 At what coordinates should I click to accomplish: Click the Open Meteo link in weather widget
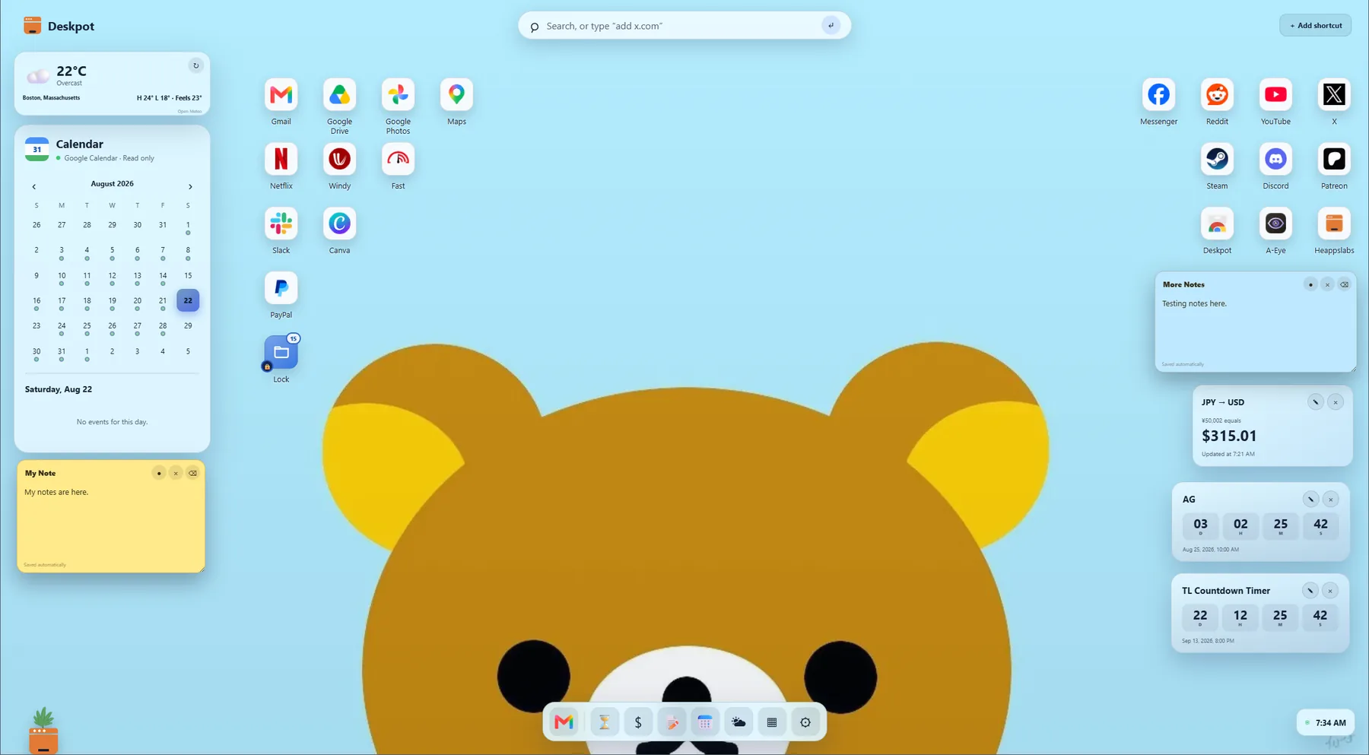click(189, 111)
